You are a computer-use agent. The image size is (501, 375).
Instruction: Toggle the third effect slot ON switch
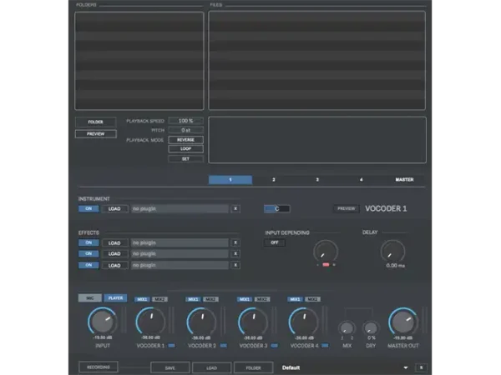(x=89, y=265)
